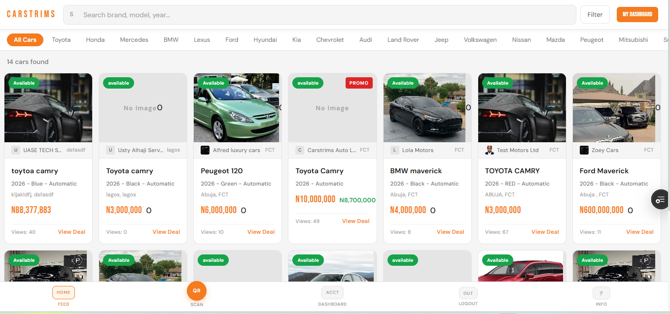Click the Carstrims Auto dealer initial badge
670x314 pixels.
click(300, 150)
